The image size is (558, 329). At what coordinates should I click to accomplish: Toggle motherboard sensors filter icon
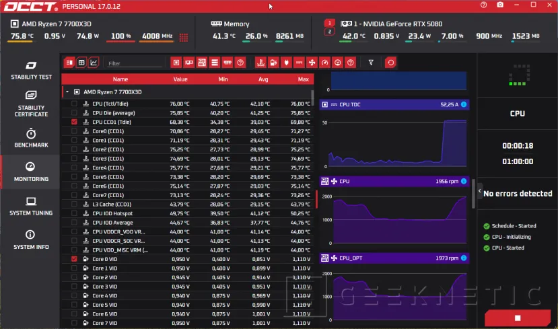[x=202, y=63]
